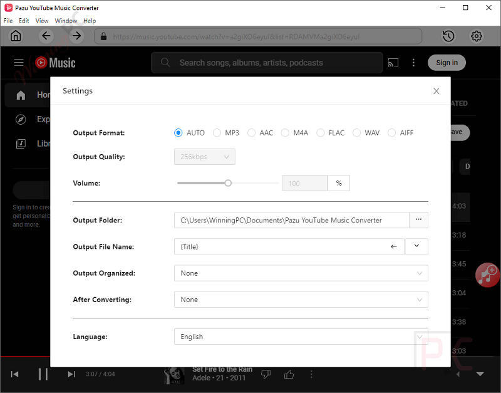
Task: Expand the Output File Name tag dropdown
Action: pos(416,246)
